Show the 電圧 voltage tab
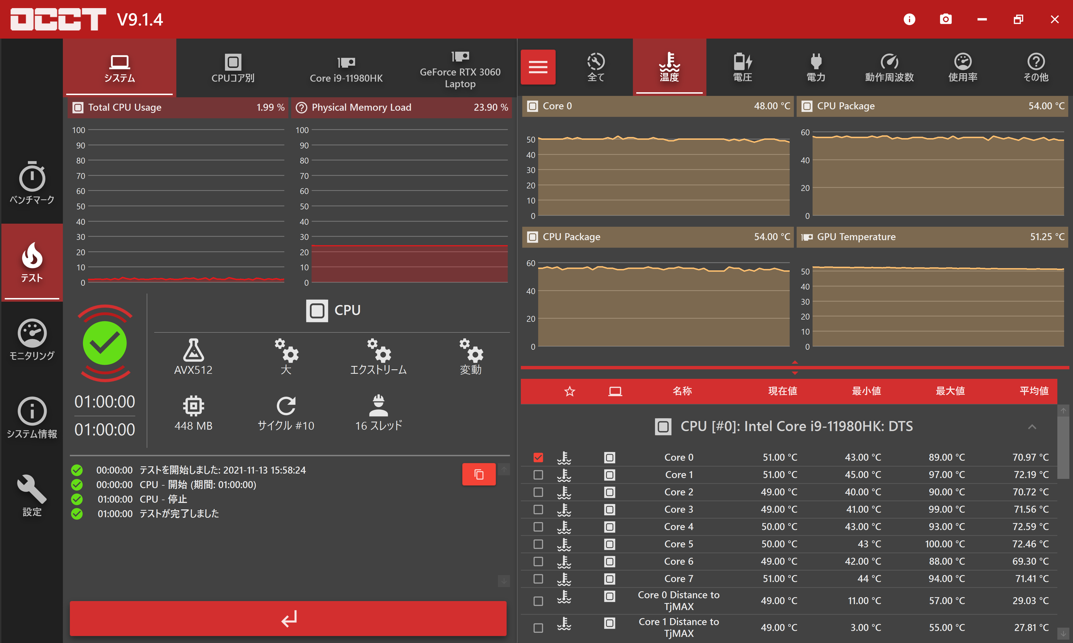Image resolution: width=1073 pixels, height=643 pixels. [743, 67]
